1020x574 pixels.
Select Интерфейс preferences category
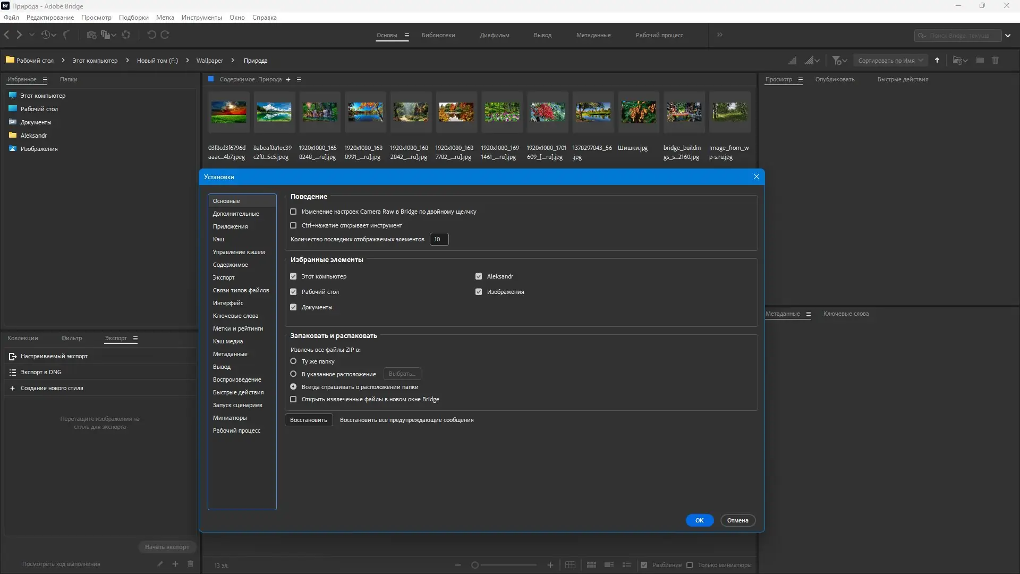tap(228, 303)
